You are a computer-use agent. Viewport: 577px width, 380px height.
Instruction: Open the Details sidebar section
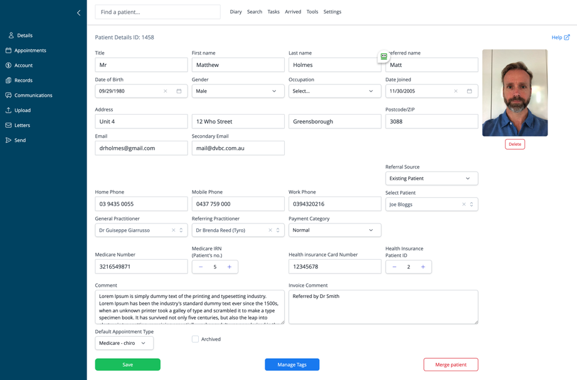tap(24, 36)
